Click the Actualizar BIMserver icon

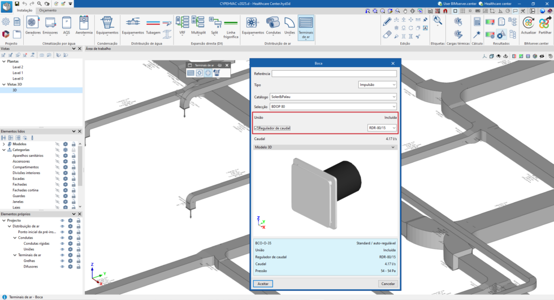click(x=529, y=26)
